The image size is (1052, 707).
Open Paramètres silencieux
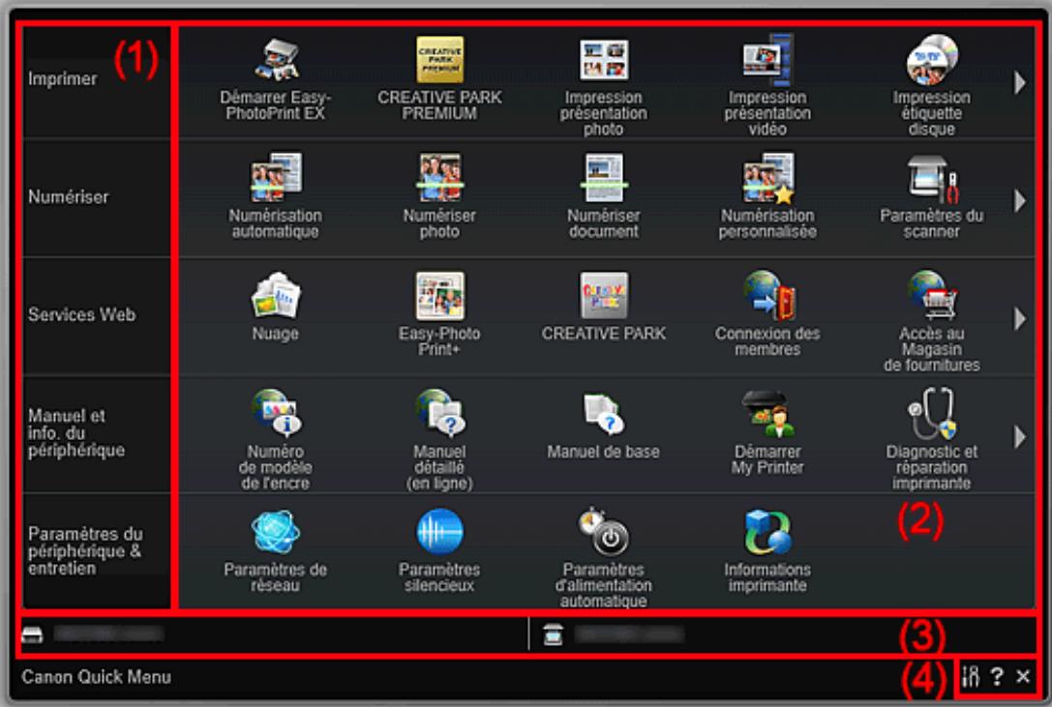(x=439, y=551)
